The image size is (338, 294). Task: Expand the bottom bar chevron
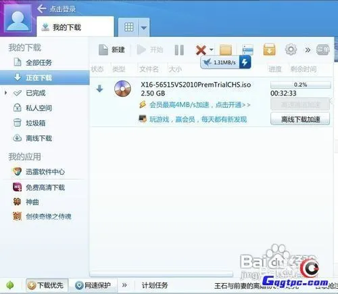(124, 285)
